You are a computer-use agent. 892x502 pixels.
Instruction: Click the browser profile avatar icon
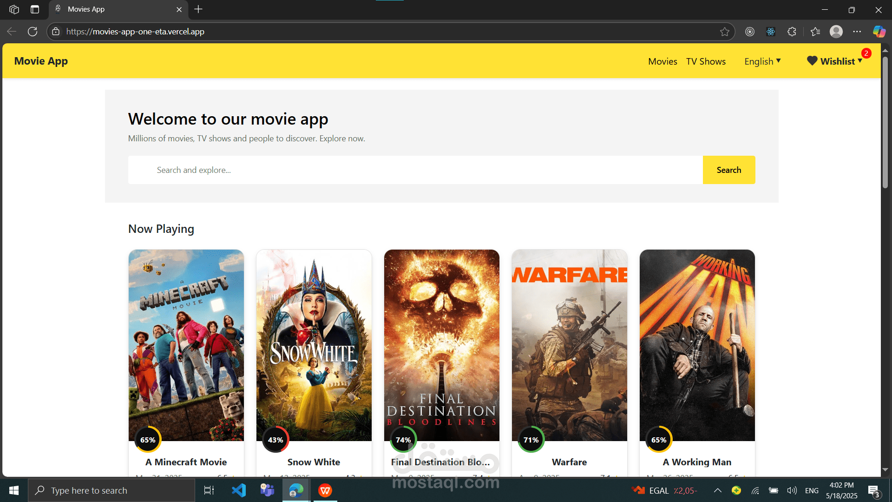click(x=836, y=31)
